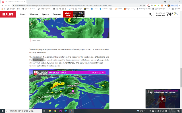
Task: Click the Connect navigation link
Action: 57,14
